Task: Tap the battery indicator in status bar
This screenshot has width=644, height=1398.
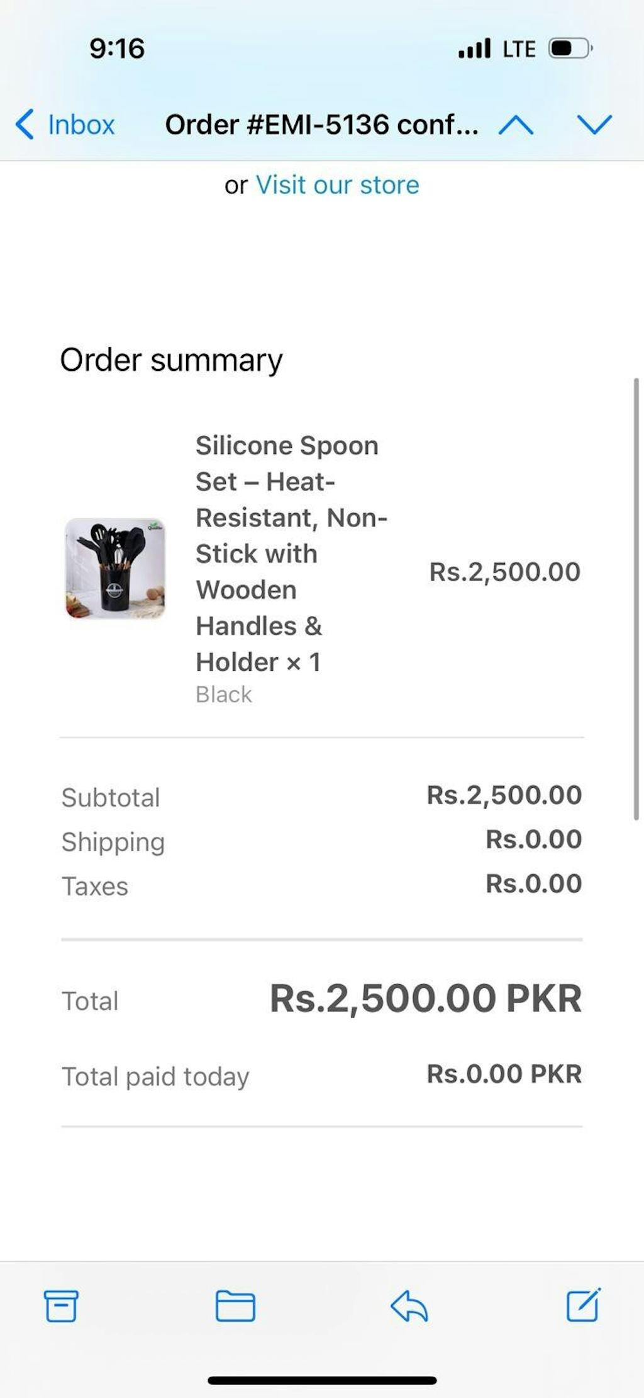Action: tap(570, 48)
